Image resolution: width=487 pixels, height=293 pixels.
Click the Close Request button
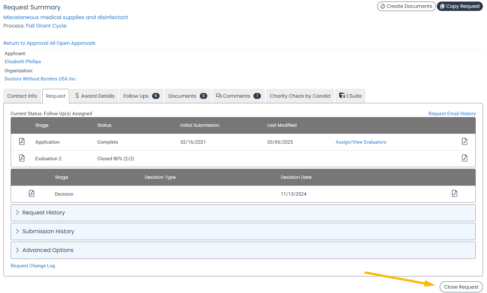pyautogui.click(x=461, y=287)
